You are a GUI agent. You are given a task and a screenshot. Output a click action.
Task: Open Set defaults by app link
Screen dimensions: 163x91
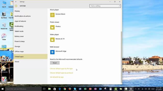[x=57, y=77]
